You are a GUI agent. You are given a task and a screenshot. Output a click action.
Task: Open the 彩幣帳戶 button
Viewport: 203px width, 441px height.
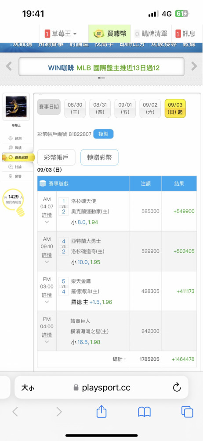56,157
